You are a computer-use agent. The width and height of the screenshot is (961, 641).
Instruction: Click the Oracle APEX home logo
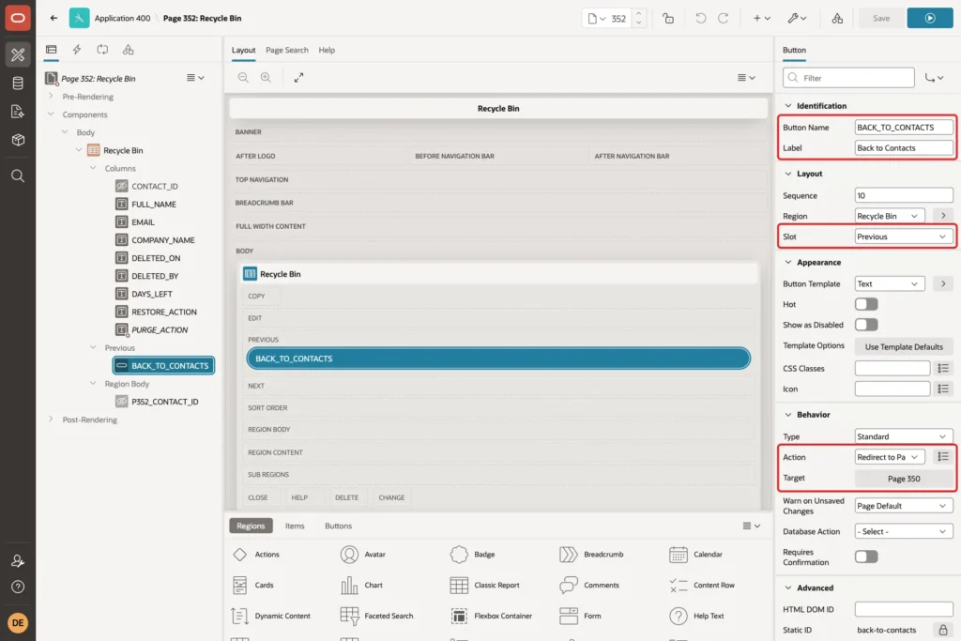(18, 18)
